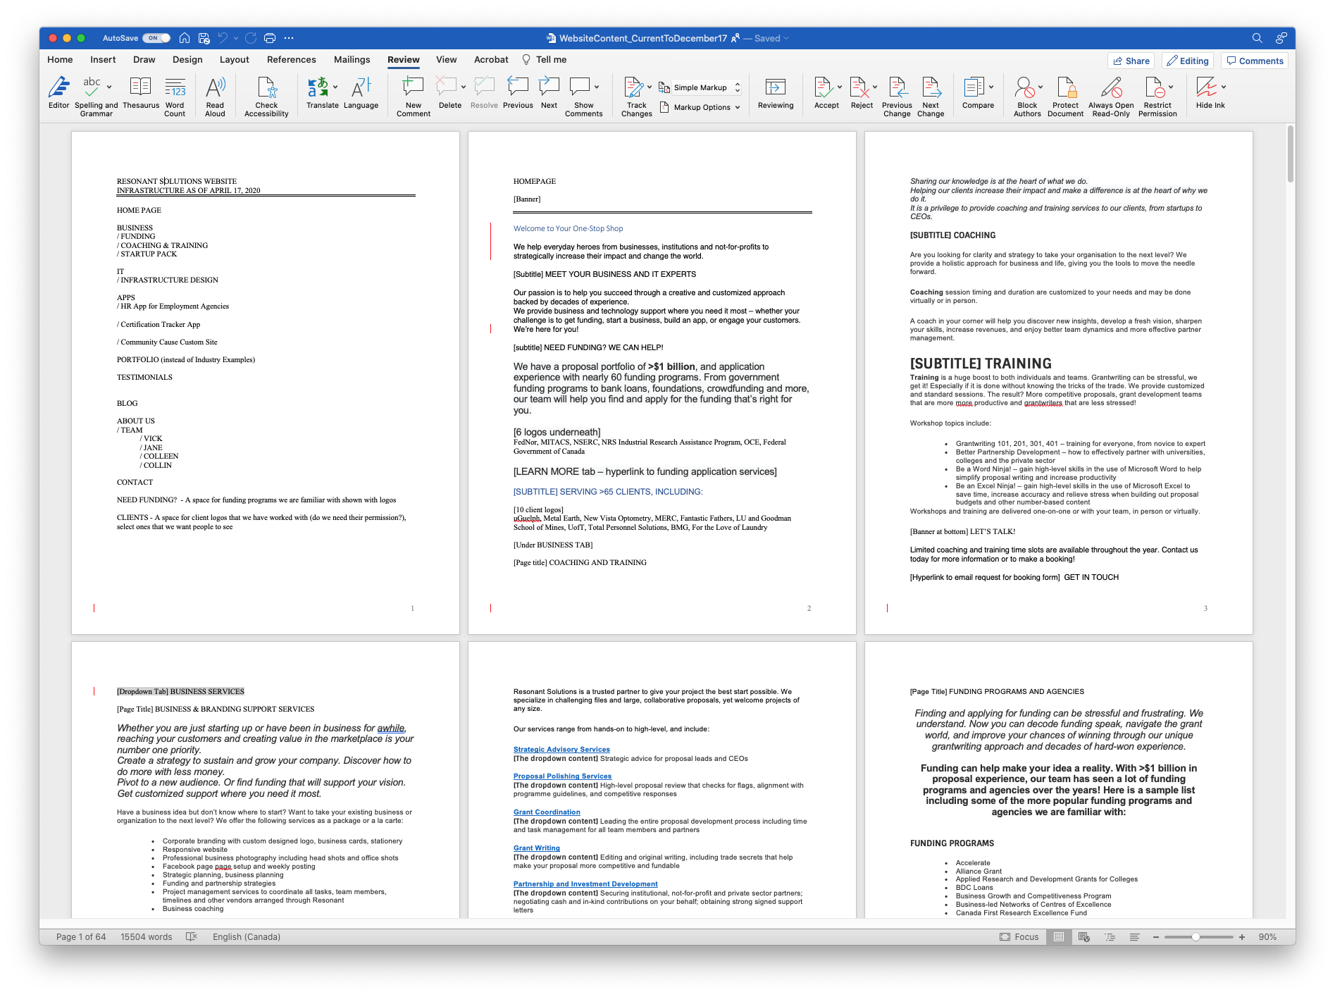Open the Markup Options dropdown
Image resolution: width=1335 pixels, height=997 pixels.
click(738, 107)
